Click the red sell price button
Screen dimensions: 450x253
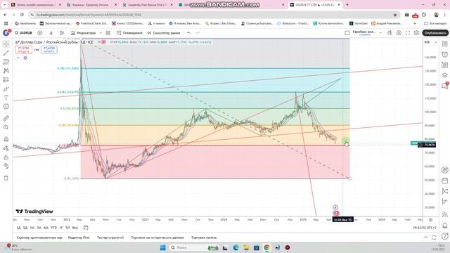23,50
